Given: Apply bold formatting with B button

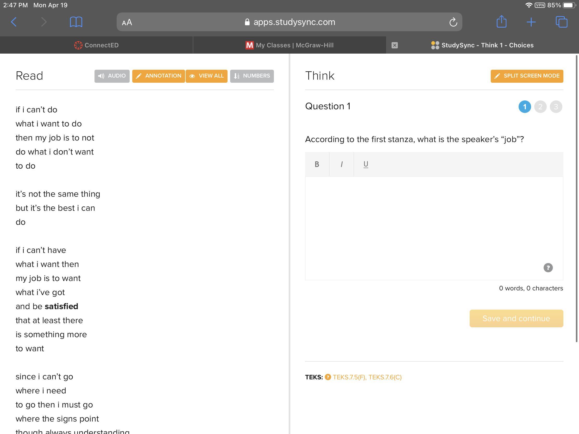Looking at the screenshot, I should point(317,164).
